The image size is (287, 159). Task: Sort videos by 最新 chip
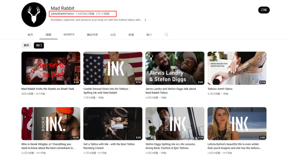point(26,45)
